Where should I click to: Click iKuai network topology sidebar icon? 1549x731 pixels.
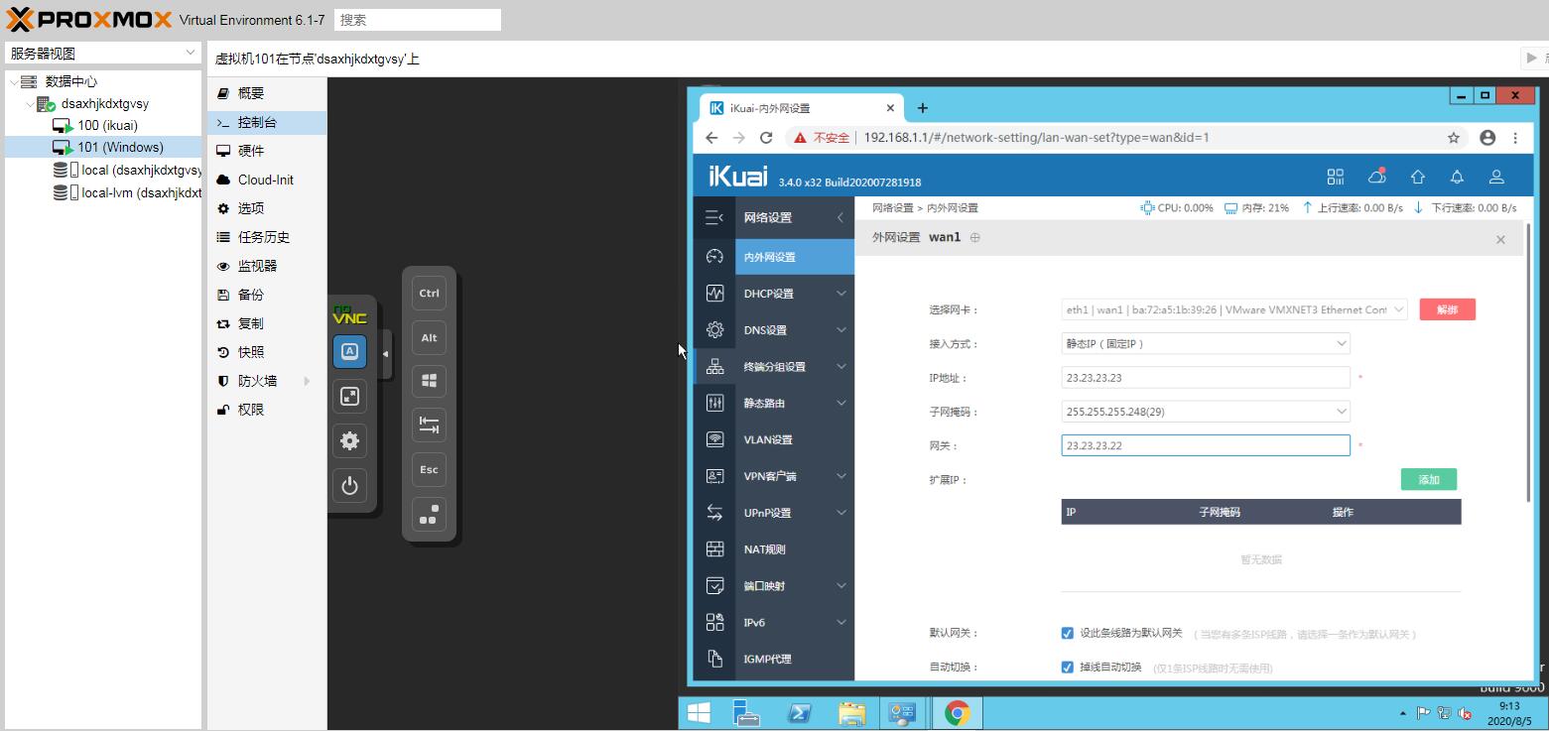(x=714, y=367)
